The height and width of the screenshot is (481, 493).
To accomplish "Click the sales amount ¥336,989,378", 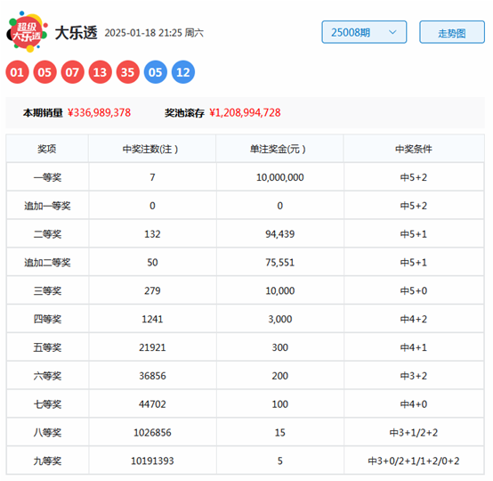I will tap(100, 113).
